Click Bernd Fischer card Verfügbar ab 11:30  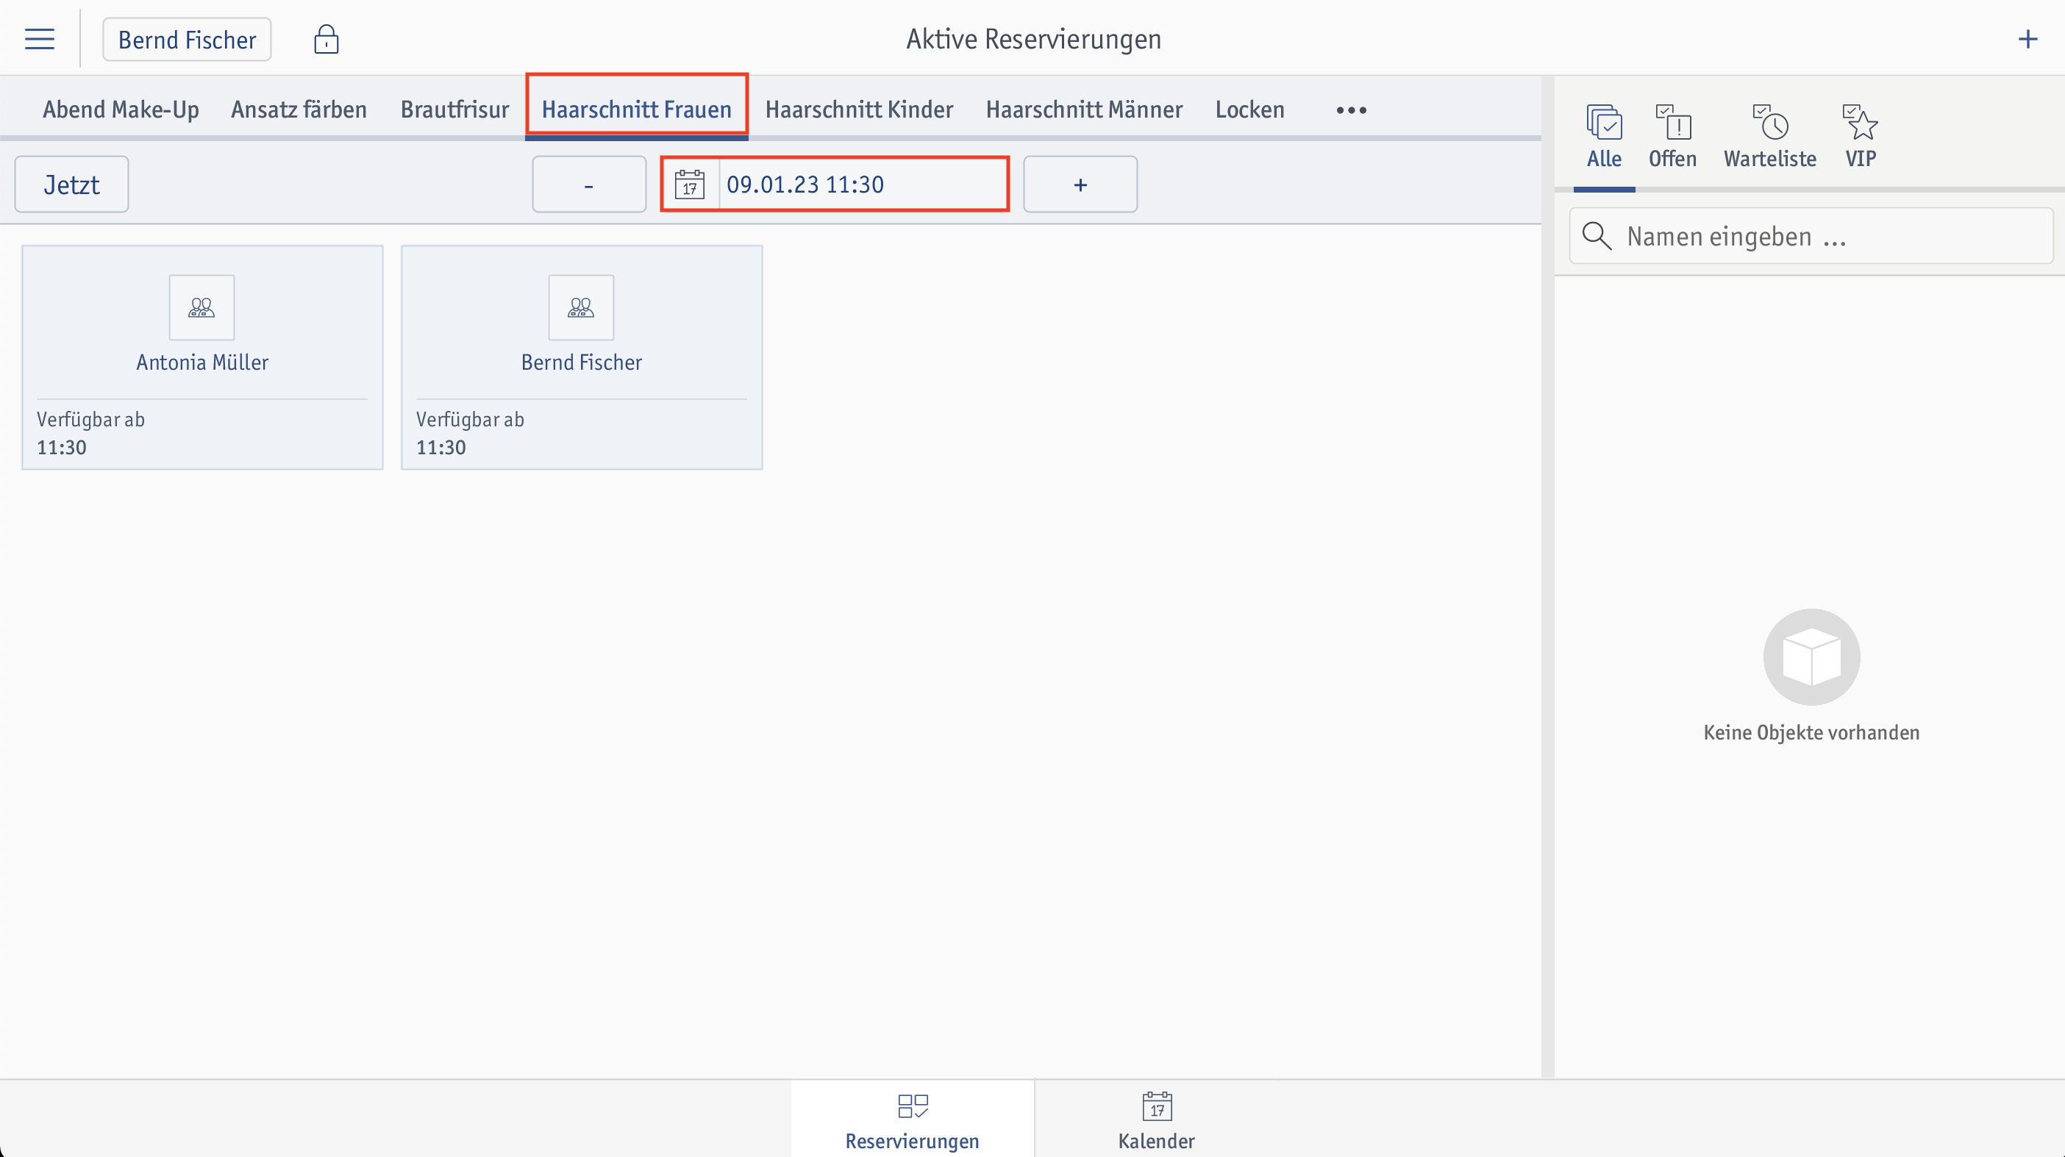coord(470,434)
